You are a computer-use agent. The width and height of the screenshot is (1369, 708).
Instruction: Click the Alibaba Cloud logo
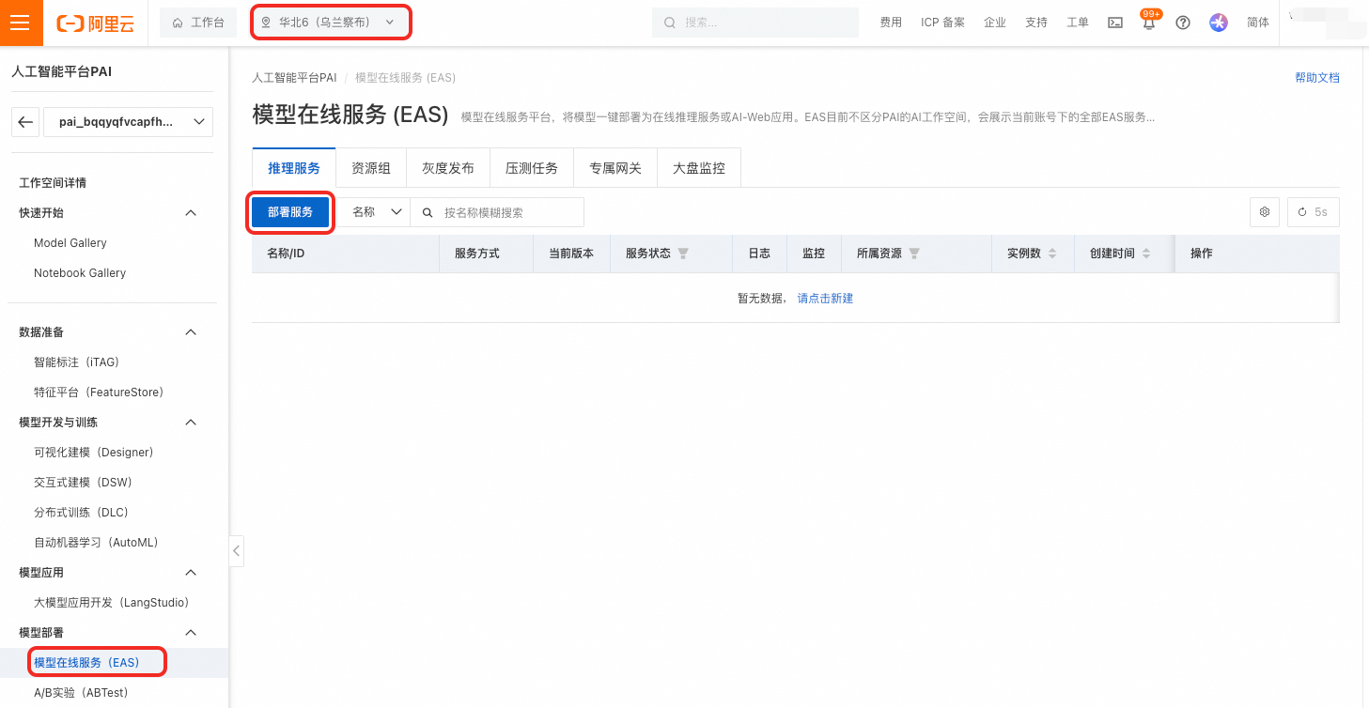(95, 23)
